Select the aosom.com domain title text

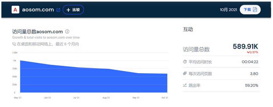(38, 10)
